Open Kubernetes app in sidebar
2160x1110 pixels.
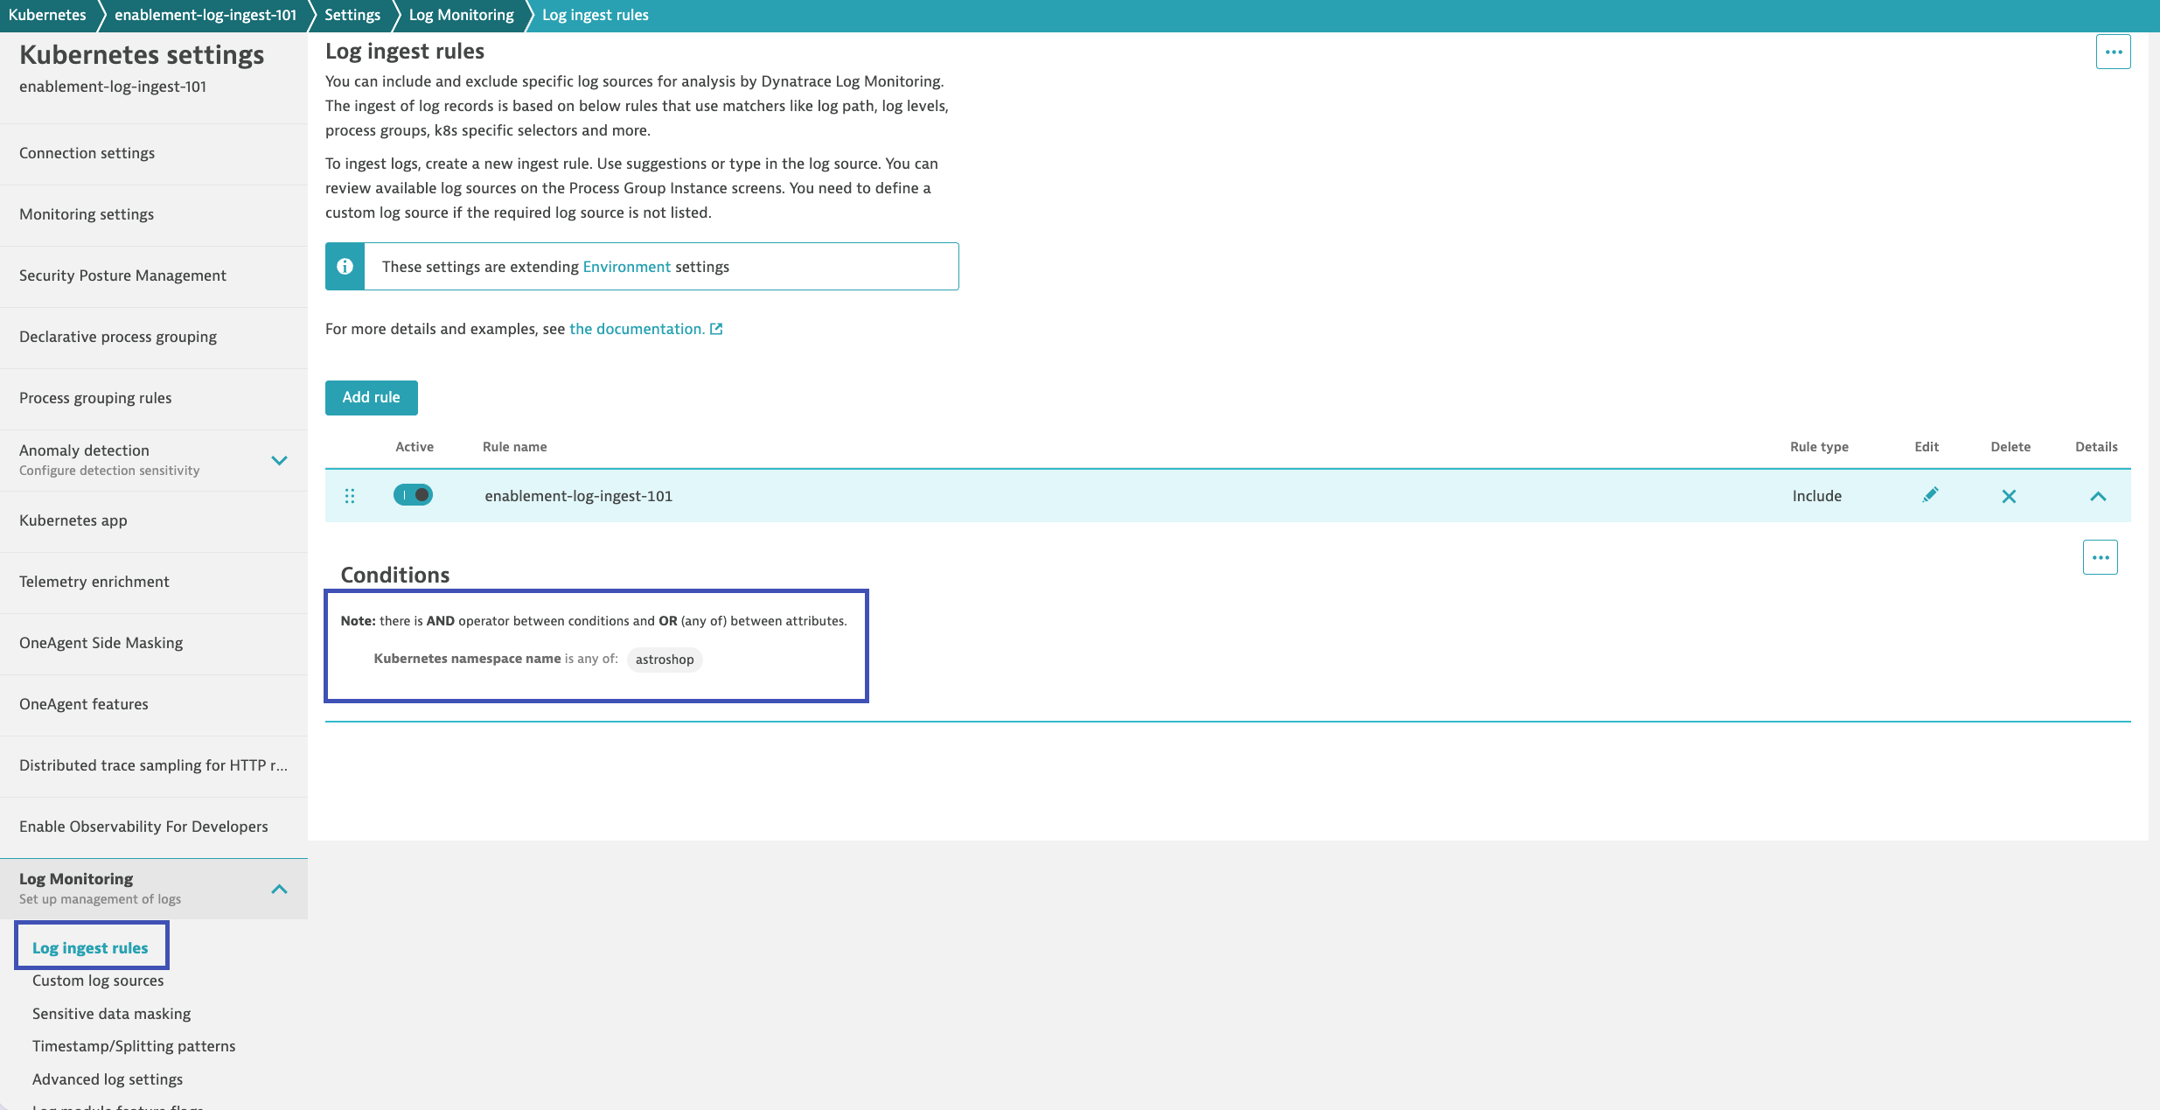click(154, 520)
